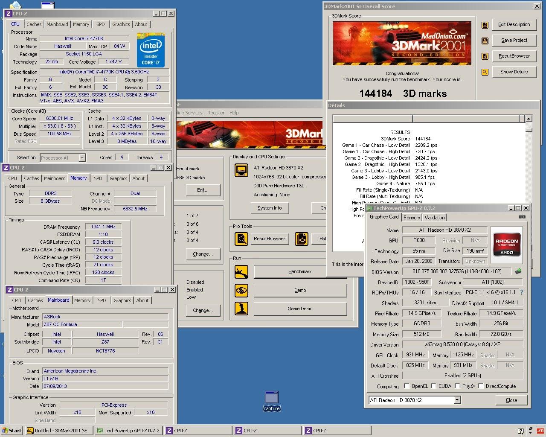Screen dimensions: 546x437
Task: Click the Demo button in Run section
Action: coord(300,290)
